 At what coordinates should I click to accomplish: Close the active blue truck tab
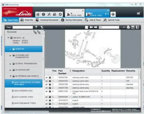(108, 11)
